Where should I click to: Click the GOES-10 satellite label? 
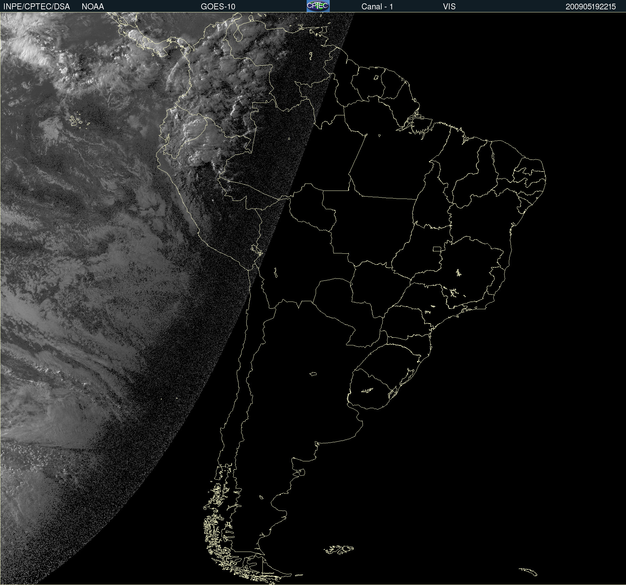[218, 7]
